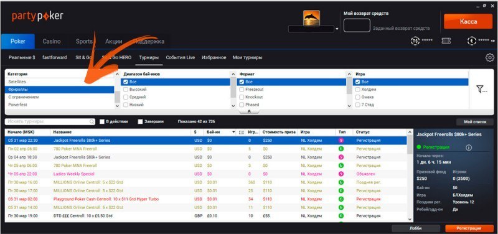Tick the Knockout format checkbox
The height and width of the screenshot is (234, 498).
(242, 97)
